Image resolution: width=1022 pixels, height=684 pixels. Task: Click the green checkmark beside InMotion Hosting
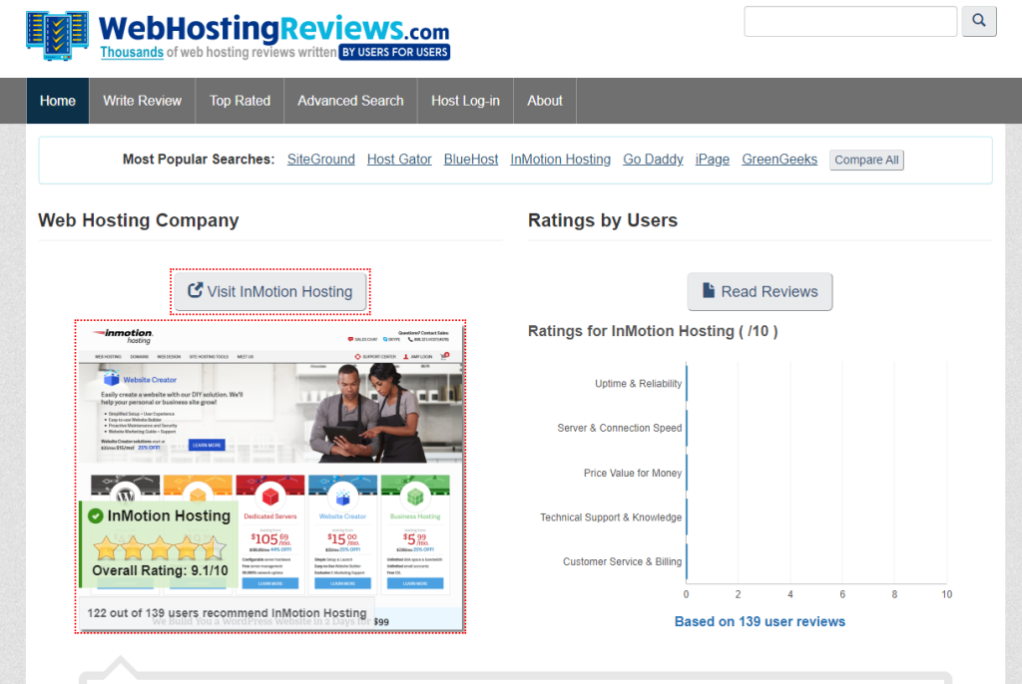click(96, 515)
